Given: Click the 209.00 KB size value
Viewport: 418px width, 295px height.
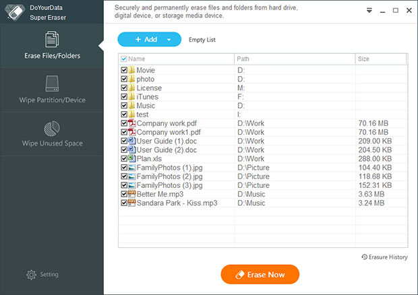Looking at the screenshot, I should point(375,141).
